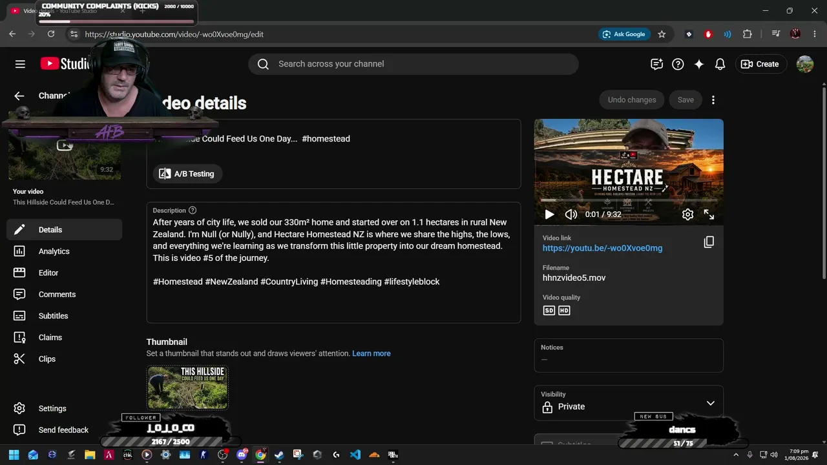827x465 pixels.
Task: Open the Windows Start menu
Action: 14,455
